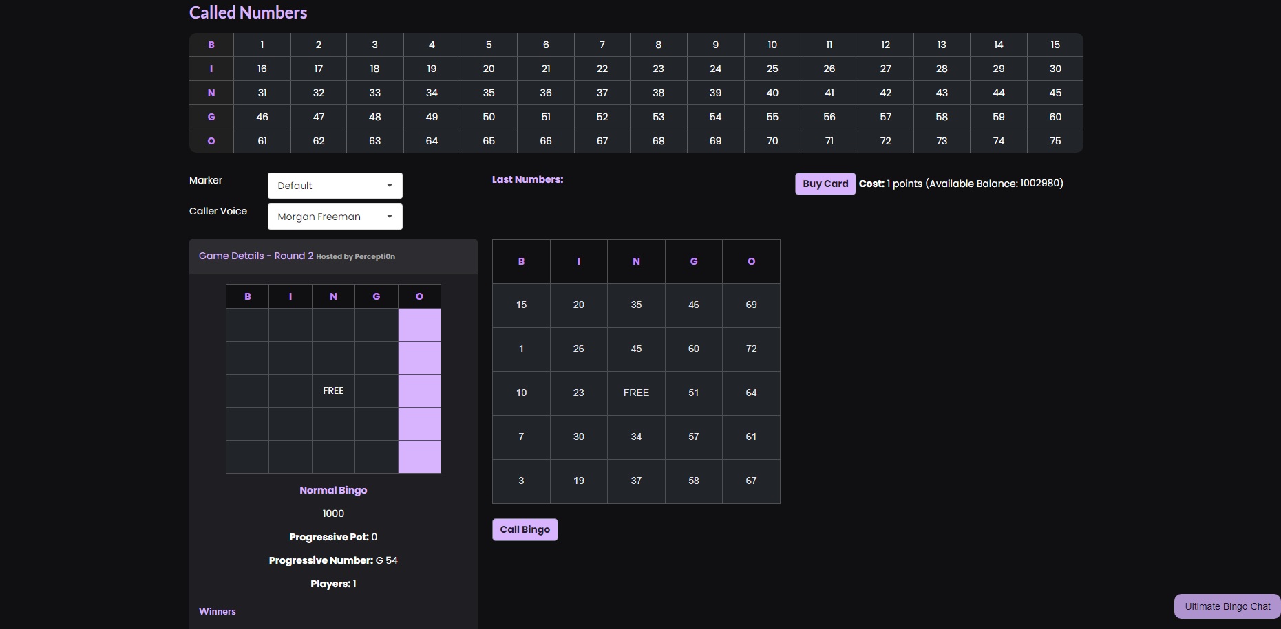1281x629 pixels.
Task: Click the top purple pattern cell under O
Action: pos(419,325)
